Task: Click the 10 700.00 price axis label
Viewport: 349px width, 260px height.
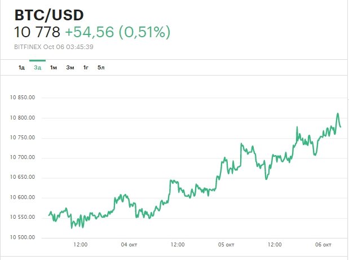Action: pyautogui.click(x=23, y=157)
